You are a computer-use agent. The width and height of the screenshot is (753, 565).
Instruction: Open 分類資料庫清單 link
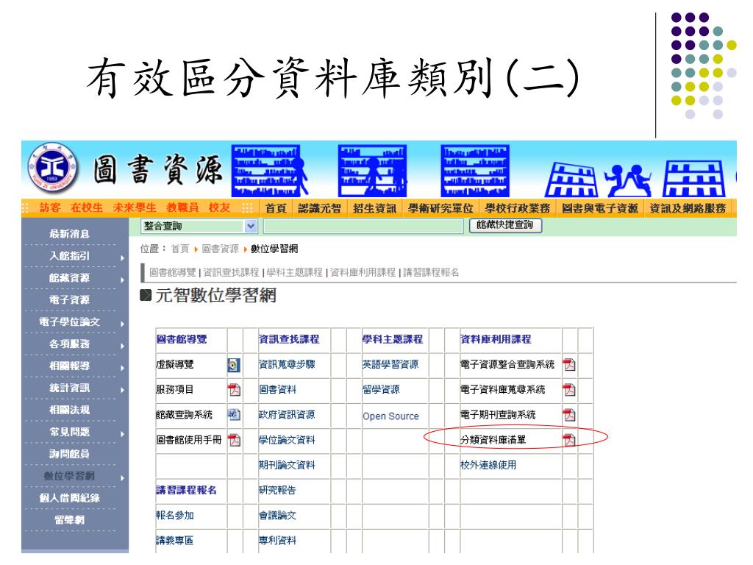pyautogui.click(x=493, y=440)
